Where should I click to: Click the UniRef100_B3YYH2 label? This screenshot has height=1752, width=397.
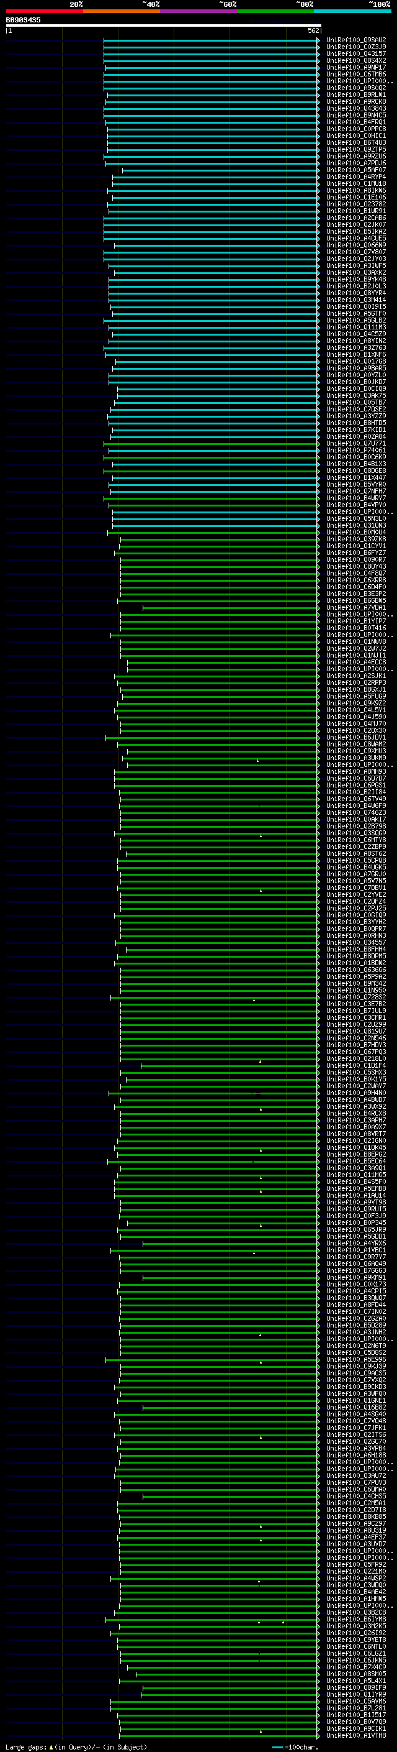pos(356,922)
